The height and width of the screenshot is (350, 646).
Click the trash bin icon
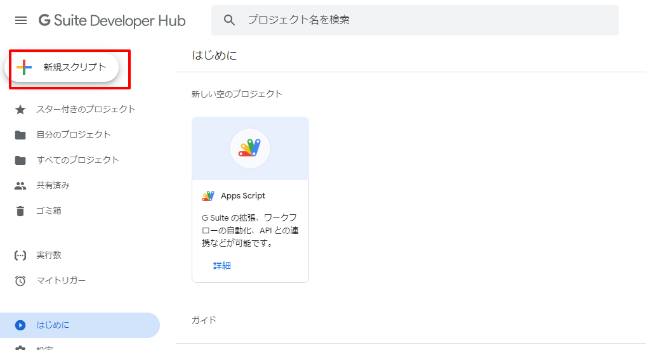[x=20, y=211]
